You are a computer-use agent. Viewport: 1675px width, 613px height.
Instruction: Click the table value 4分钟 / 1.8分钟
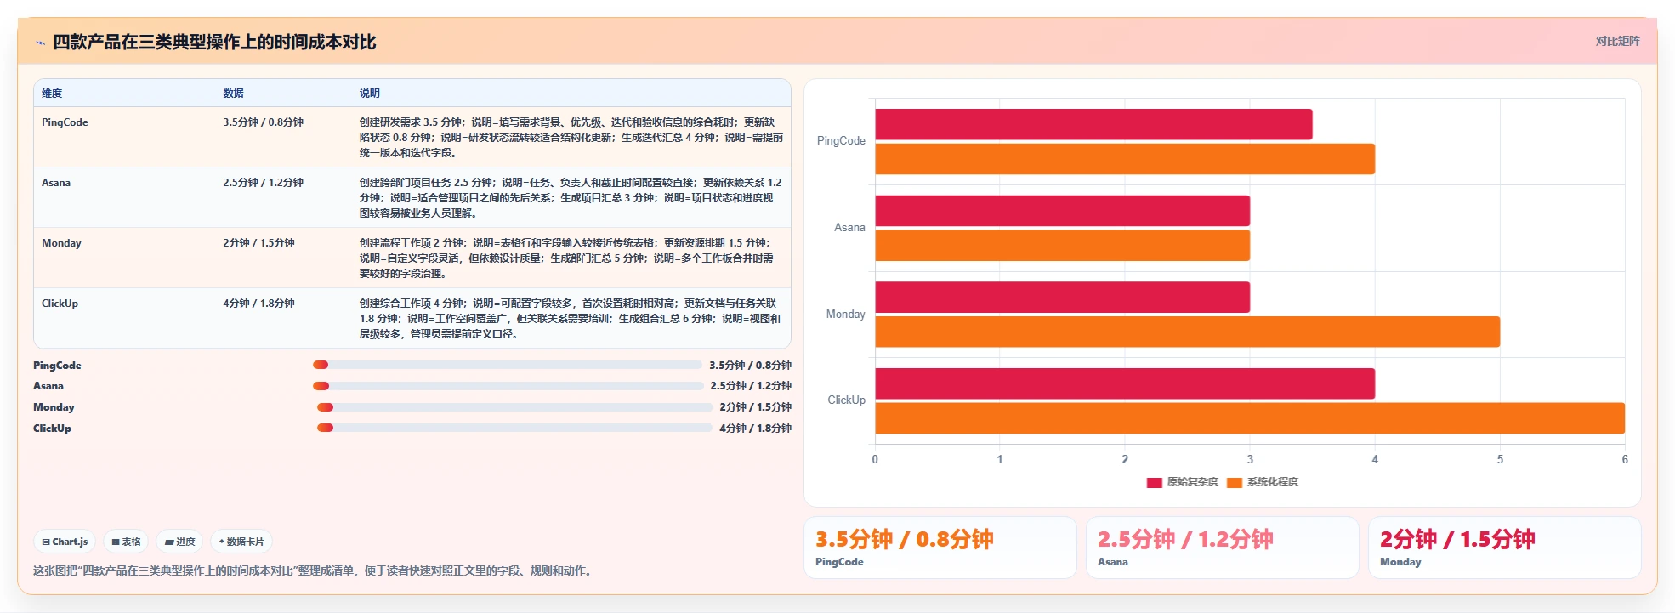(258, 304)
